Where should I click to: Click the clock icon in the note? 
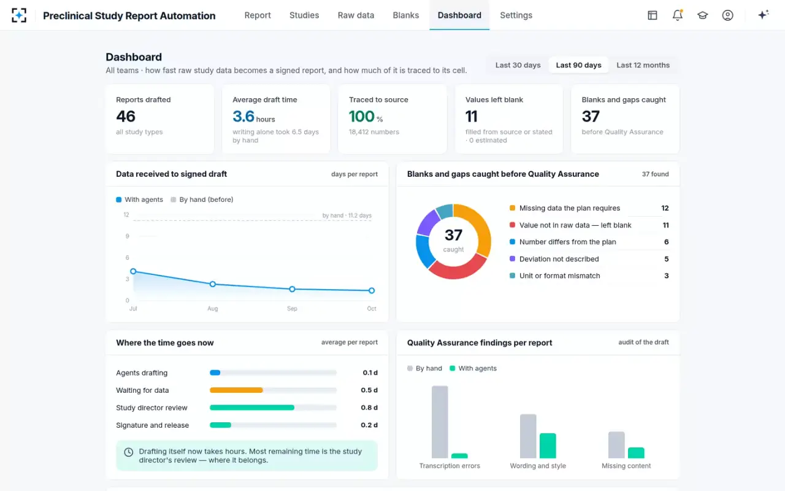tap(129, 452)
